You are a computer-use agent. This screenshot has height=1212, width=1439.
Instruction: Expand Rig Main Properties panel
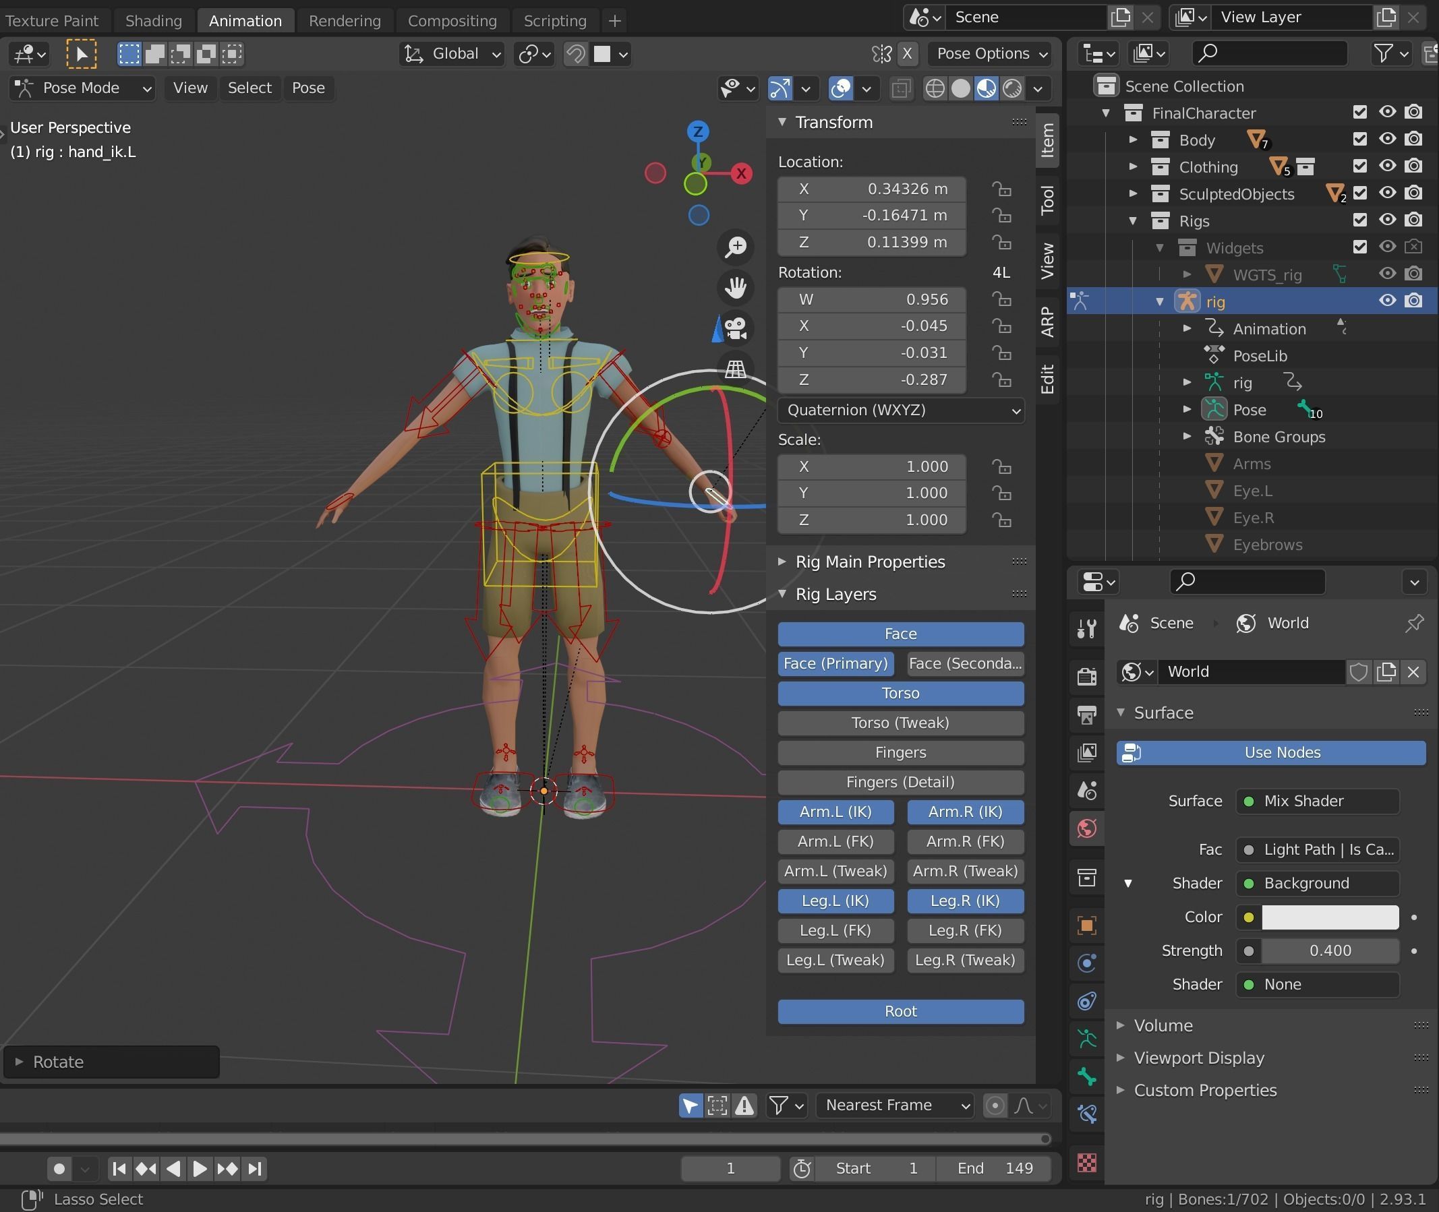(782, 562)
